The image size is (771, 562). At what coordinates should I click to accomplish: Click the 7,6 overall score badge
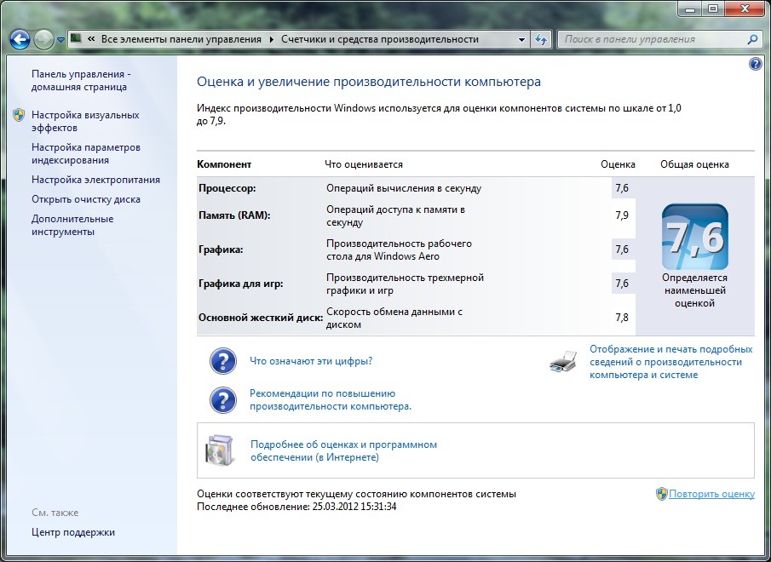pyautogui.click(x=695, y=237)
